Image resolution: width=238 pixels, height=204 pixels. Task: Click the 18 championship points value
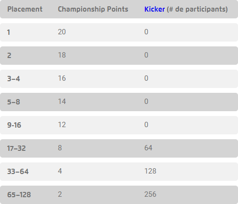pyautogui.click(x=62, y=55)
